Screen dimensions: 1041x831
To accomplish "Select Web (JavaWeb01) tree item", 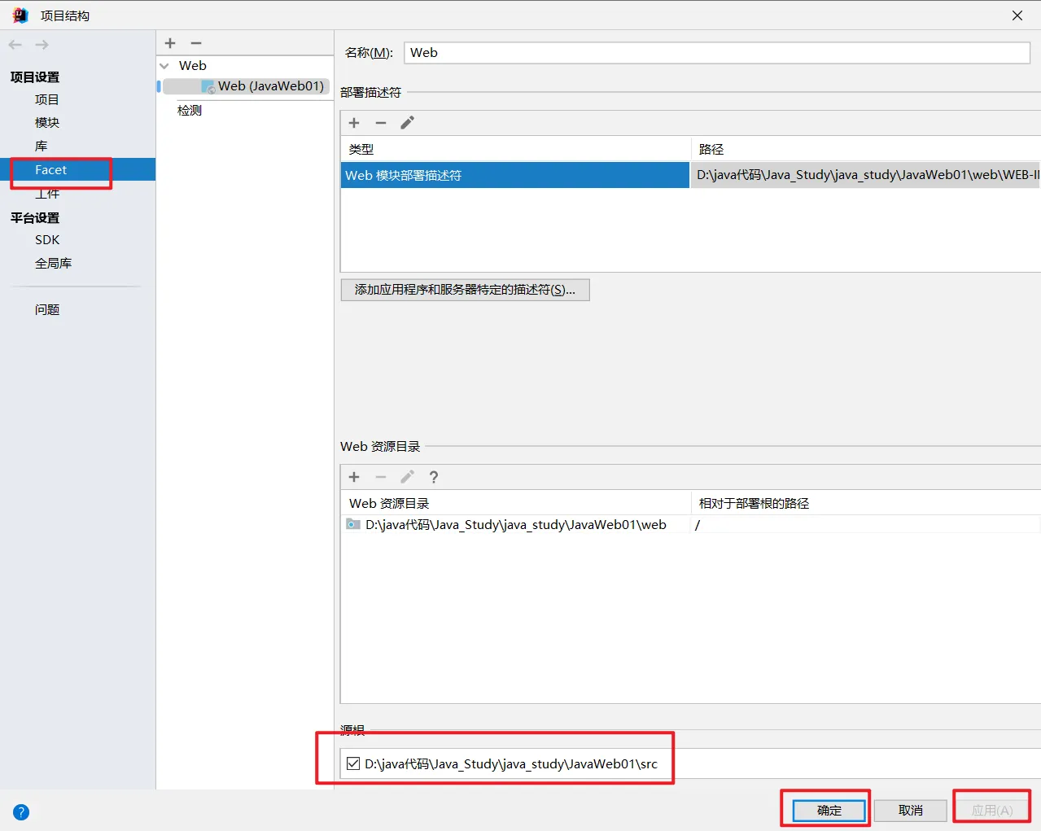I will tap(247, 86).
